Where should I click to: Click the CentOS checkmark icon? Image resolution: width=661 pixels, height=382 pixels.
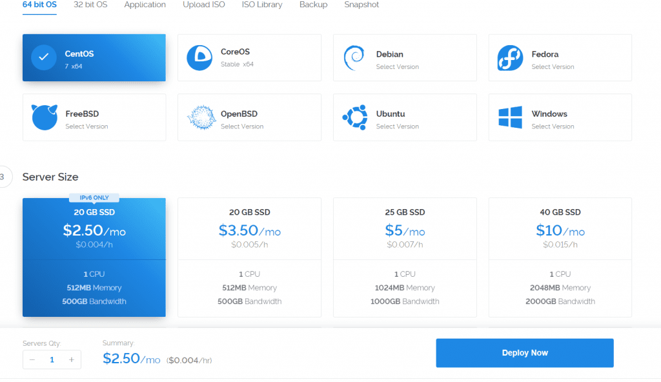tap(43, 57)
